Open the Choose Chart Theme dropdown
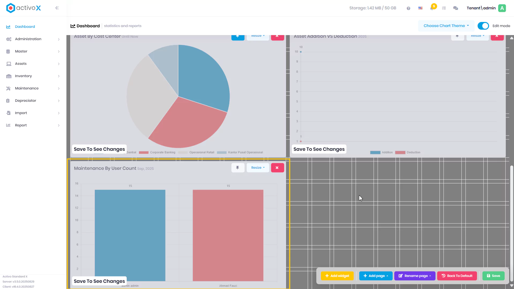 pyautogui.click(x=446, y=26)
